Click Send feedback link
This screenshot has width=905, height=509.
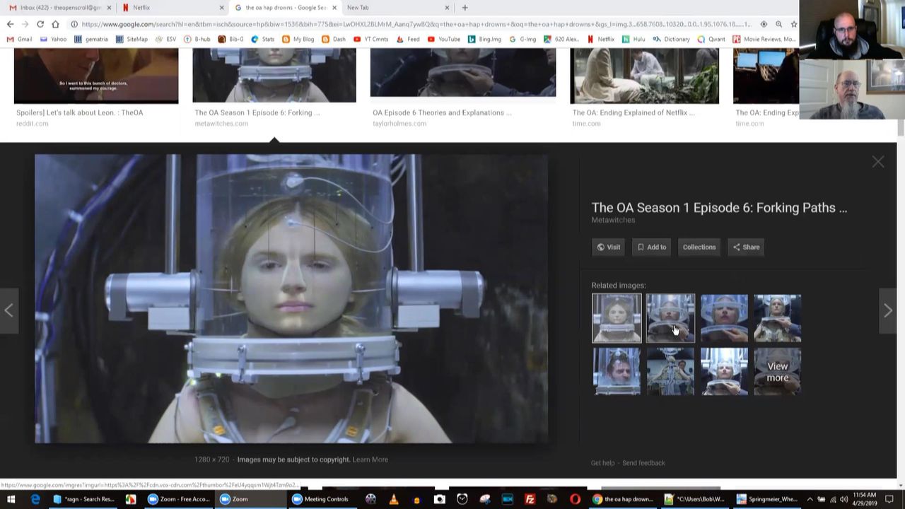pos(643,463)
